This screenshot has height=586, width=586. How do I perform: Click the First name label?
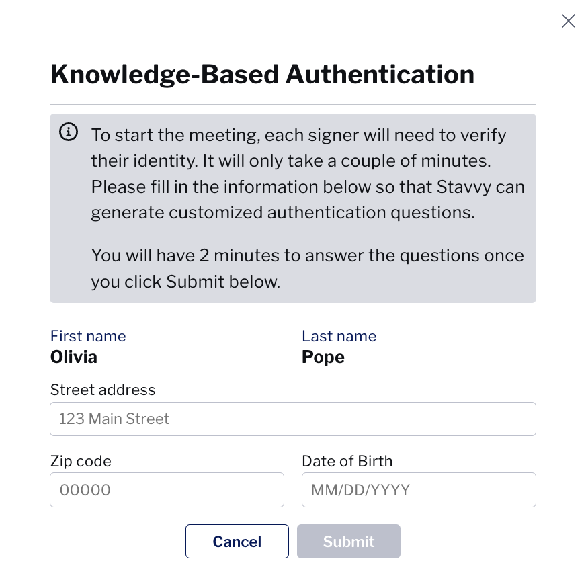click(x=88, y=336)
